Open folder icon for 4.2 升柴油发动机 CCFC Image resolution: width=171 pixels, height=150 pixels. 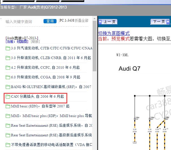pyautogui.click(x=8, y=67)
